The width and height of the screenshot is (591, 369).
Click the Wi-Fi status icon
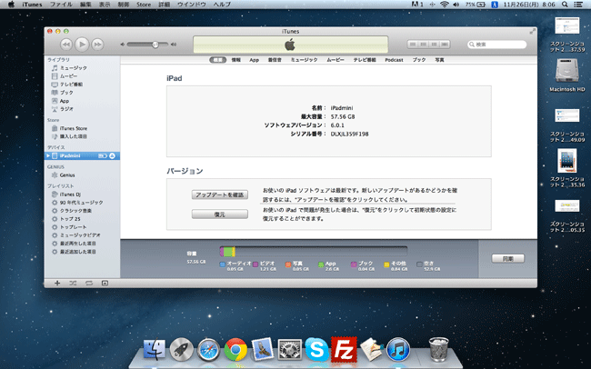(445, 5)
